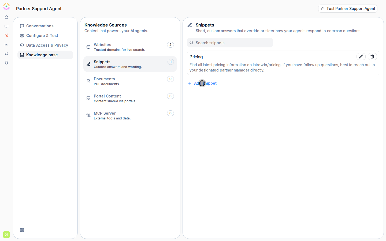
Task: Open Data Access & Privacy section
Action: pos(45,45)
